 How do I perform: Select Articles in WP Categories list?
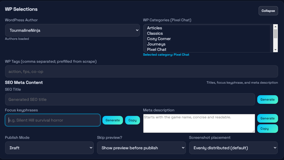point(155,28)
